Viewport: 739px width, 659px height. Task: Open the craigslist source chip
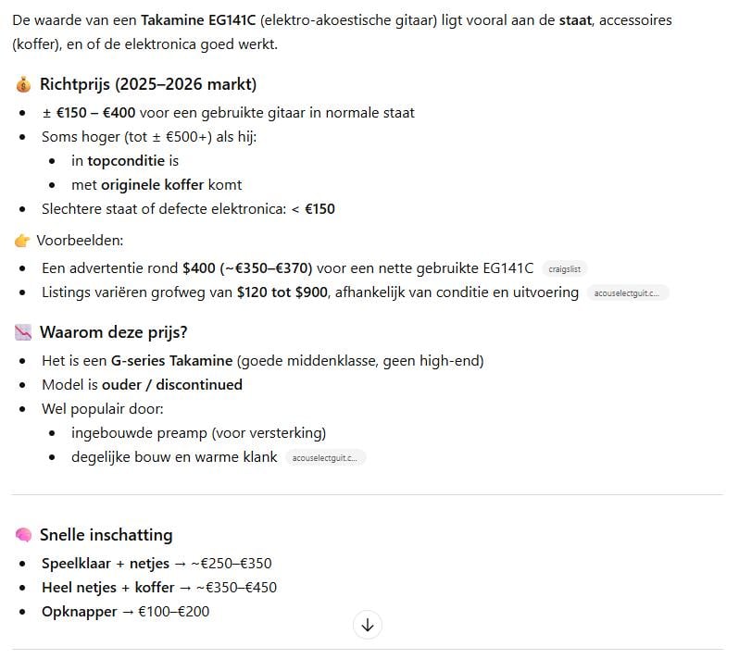(x=564, y=269)
